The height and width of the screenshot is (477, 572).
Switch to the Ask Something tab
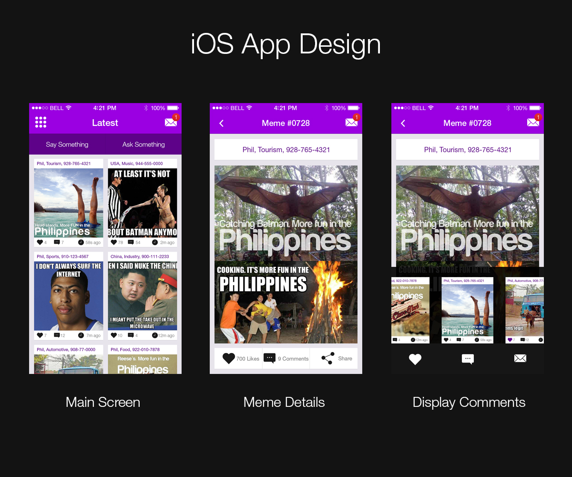[x=143, y=145]
